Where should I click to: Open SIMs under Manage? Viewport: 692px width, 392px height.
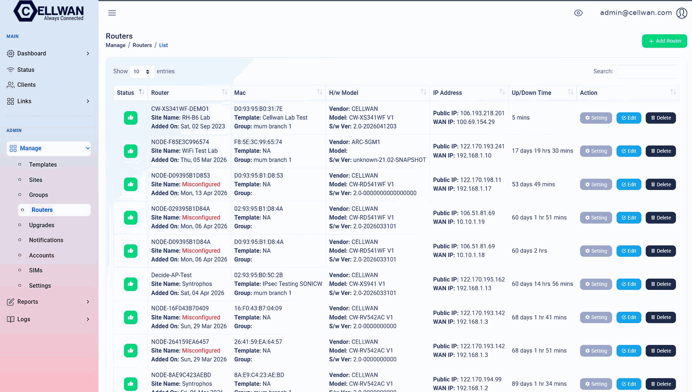(x=35, y=270)
